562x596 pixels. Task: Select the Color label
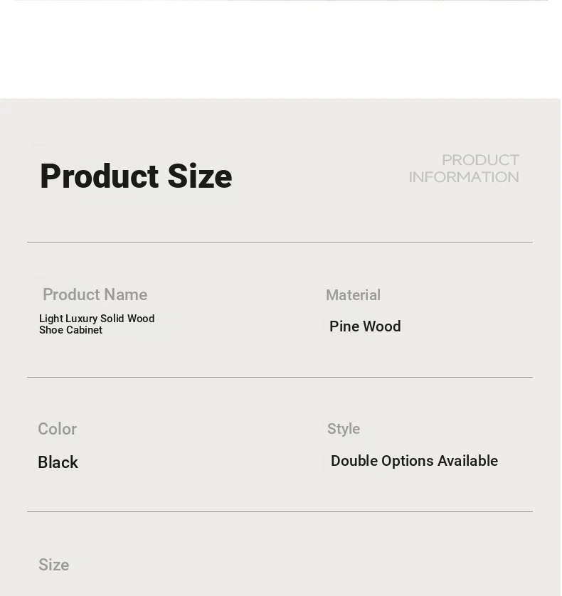click(x=57, y=429)
